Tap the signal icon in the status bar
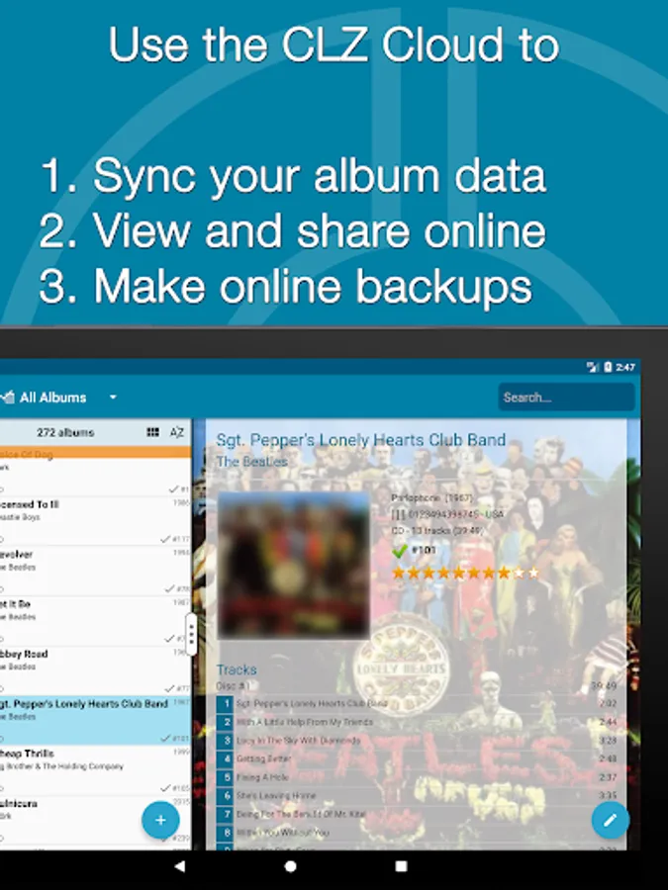Viewport: 668px width, 890px height. pos(593,367)
